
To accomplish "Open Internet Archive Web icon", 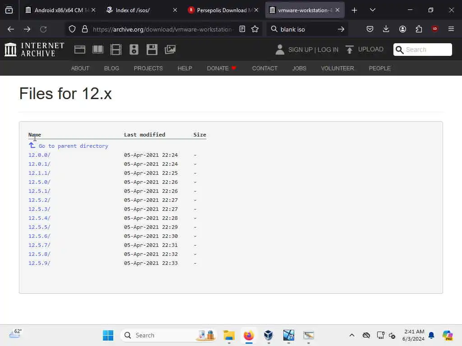I will (x=80, y=50).
